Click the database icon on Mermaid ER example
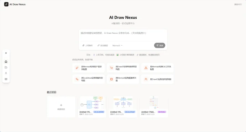 click(x=111, y=79)
